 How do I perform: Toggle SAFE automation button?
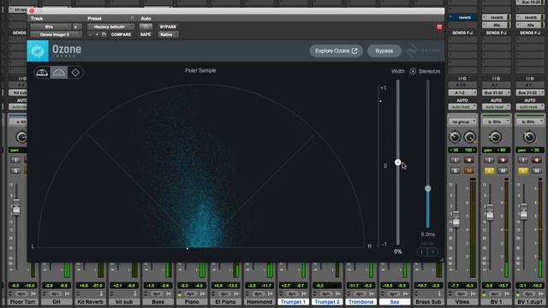(146, 34)
